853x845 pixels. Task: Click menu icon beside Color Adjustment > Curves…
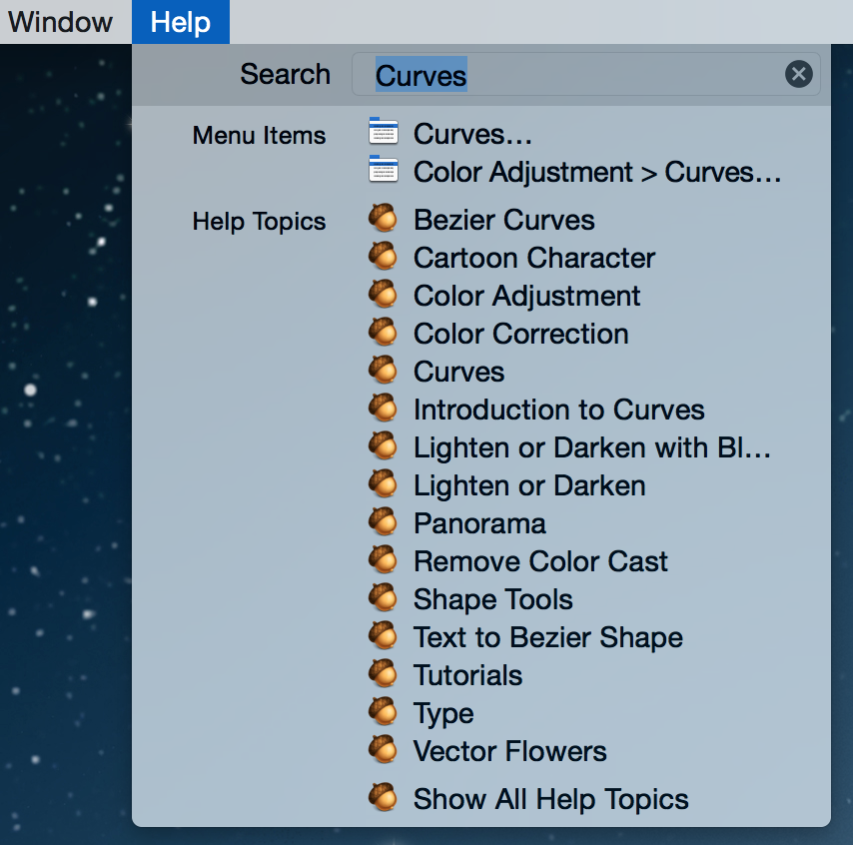coord(383,169)
